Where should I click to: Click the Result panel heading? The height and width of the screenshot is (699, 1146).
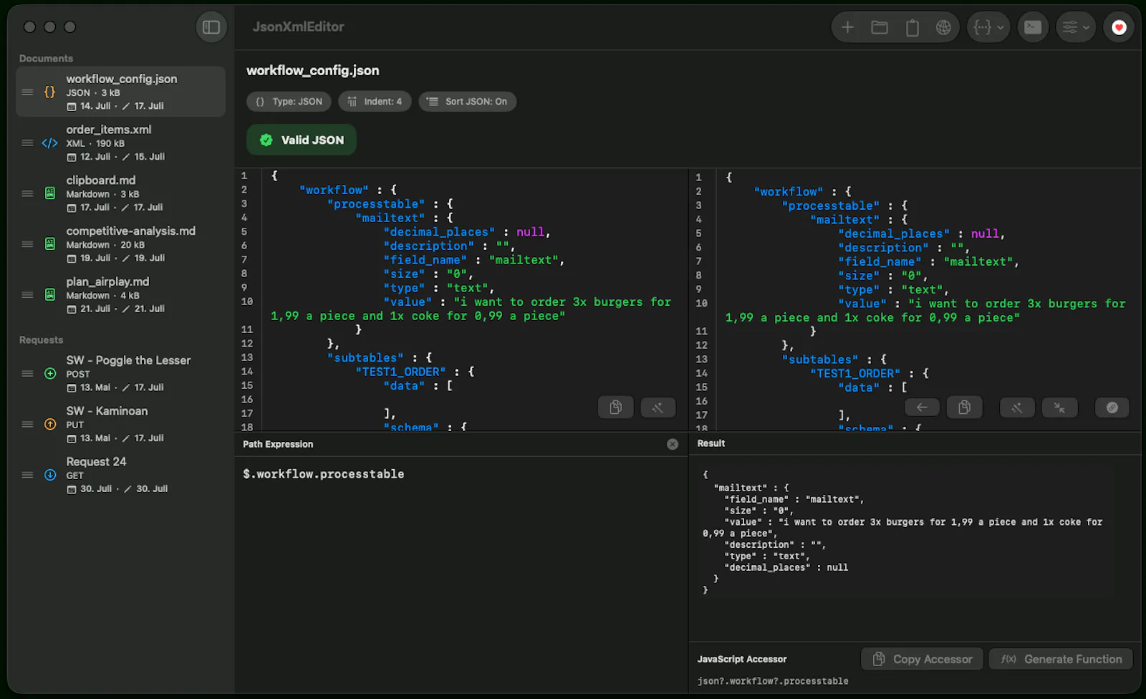pyautogui.click(x=711, y=443)
